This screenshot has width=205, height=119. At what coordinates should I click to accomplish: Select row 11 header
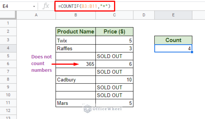[x=8, y=103]
